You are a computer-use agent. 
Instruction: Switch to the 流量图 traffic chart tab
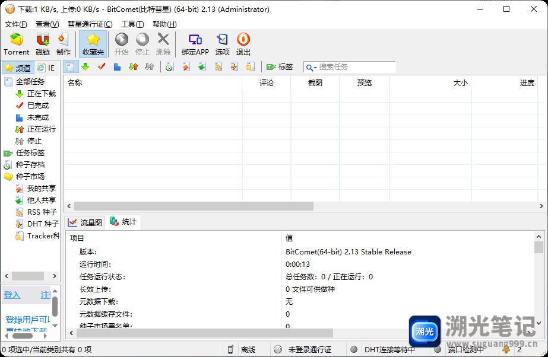[x=85, y=222]
